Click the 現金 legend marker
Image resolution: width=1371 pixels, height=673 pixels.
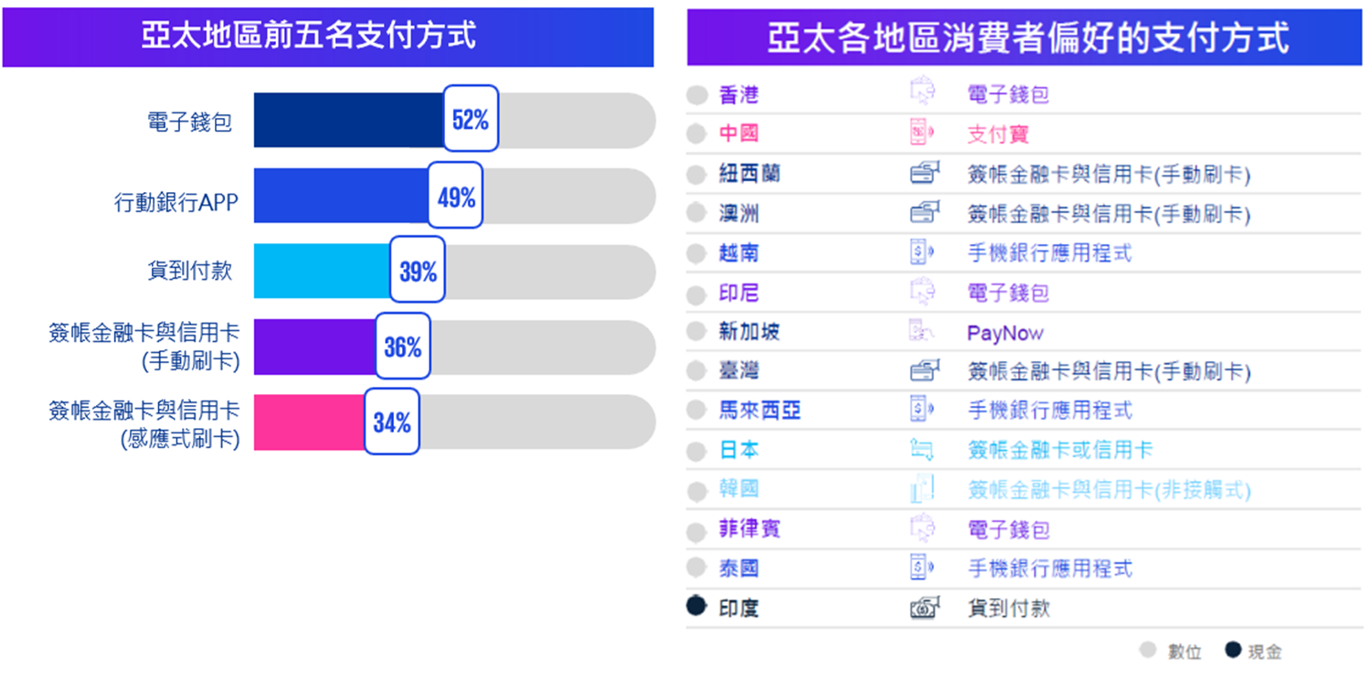click(x=1233, y=650)
